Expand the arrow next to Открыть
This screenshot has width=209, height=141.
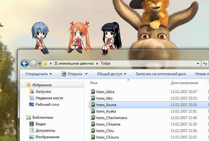(x=86, y=74)
